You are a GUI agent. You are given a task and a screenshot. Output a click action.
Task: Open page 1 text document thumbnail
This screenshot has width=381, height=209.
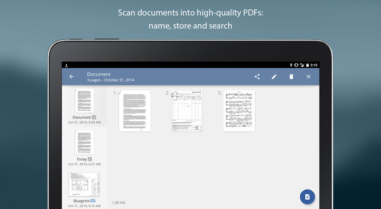(x=135, y=111)
